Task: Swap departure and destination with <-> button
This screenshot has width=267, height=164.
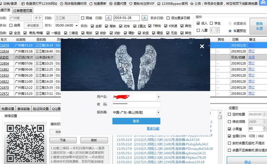Action: point(38,18)
